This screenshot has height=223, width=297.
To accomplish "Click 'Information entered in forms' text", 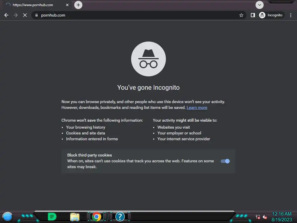I will 92,139.
